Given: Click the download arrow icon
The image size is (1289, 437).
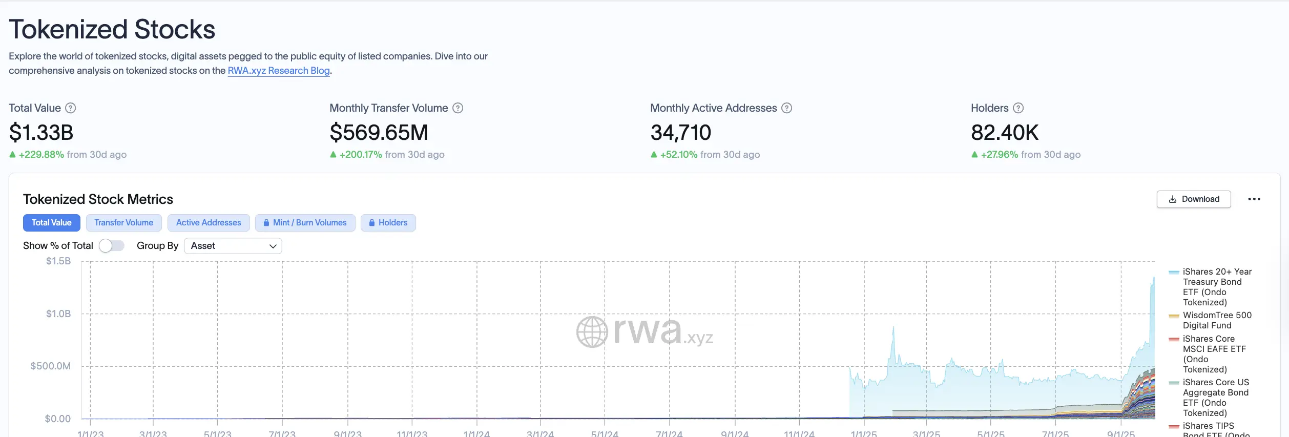Looking at the screenshot, I should point(1173,199).
